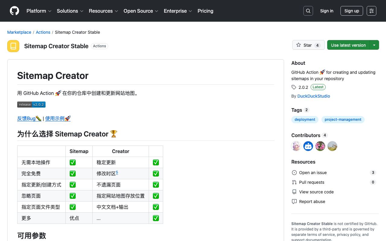Click the 指定网站地图存放位置 table cell

[121, 196]
